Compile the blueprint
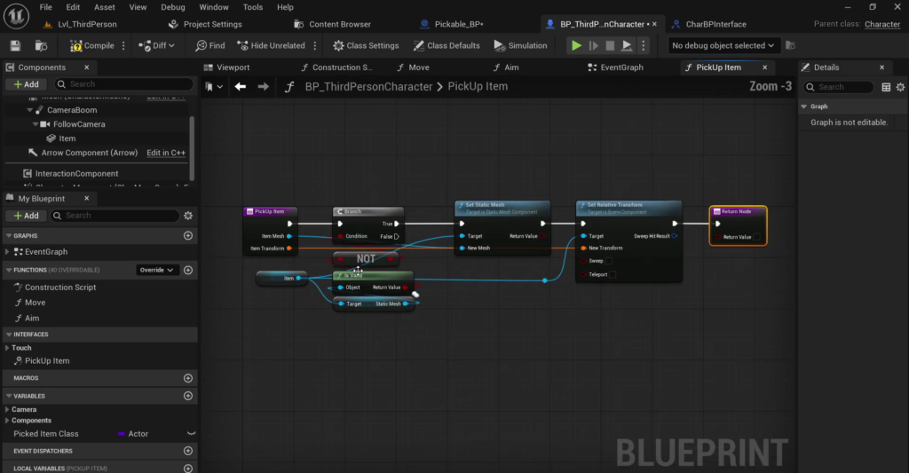909x473 pixels. tap(92, 45)
